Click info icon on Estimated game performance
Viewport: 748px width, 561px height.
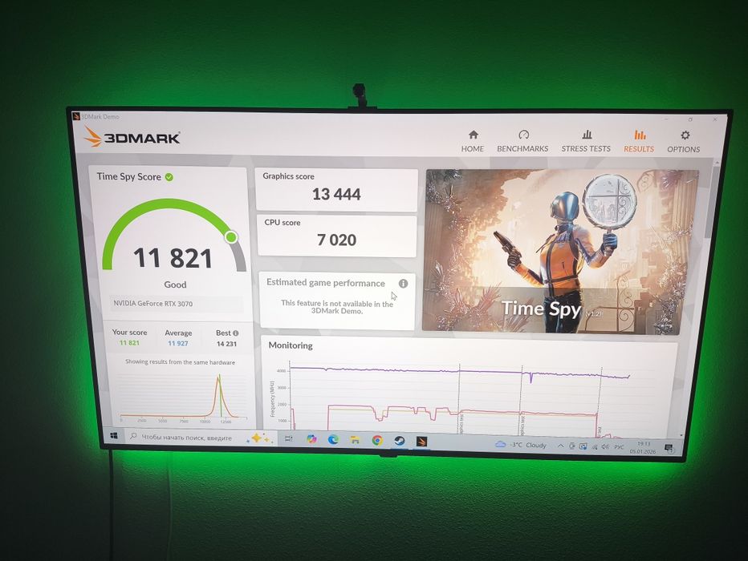(403, 284)
